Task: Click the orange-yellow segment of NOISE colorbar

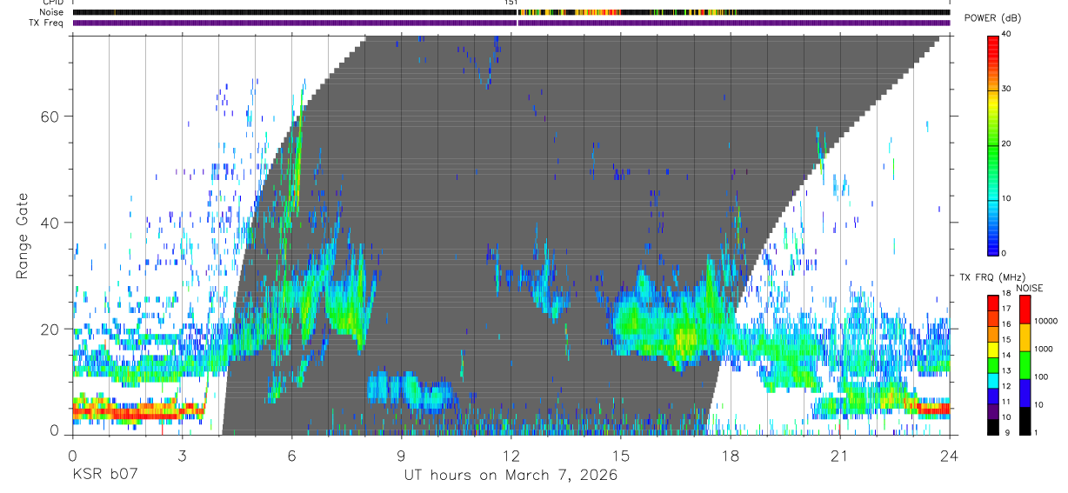Action: (1025, 337)
